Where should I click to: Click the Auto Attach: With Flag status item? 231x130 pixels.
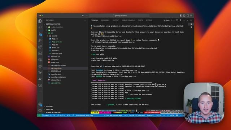click(x=84, y=116)
